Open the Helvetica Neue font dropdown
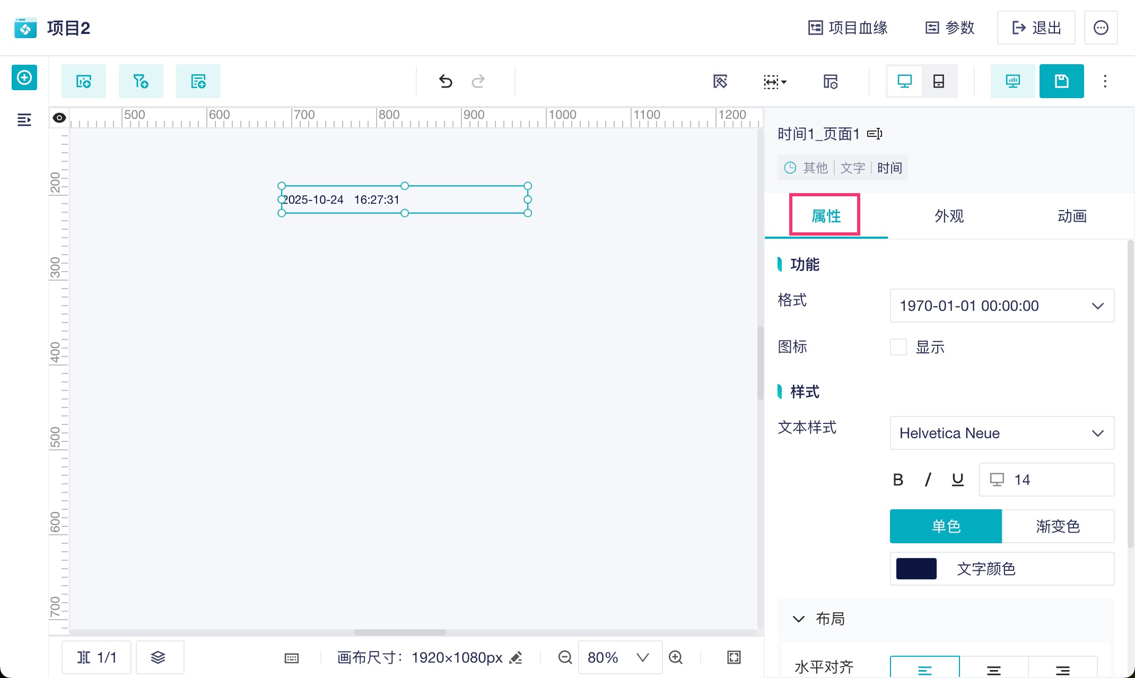 coord(1001,433)
